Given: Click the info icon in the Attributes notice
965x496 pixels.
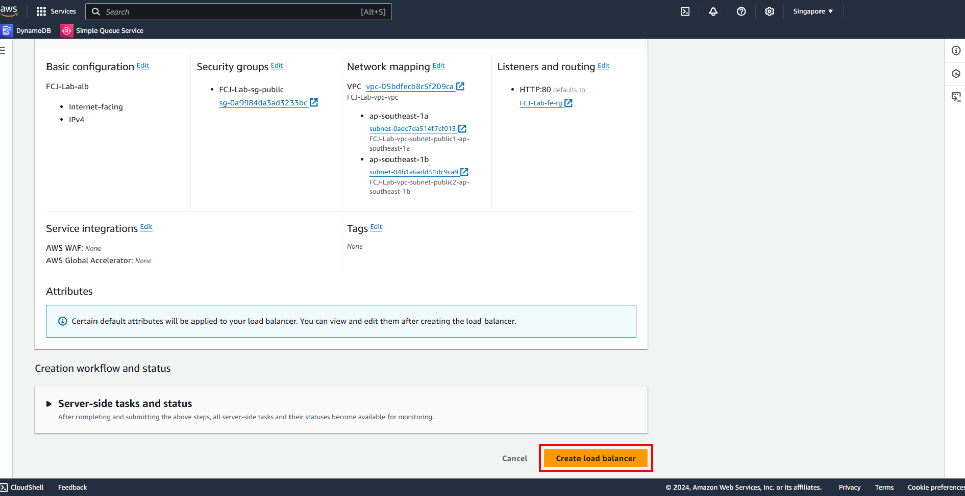Looking at the screenshot, I should 63,321.
